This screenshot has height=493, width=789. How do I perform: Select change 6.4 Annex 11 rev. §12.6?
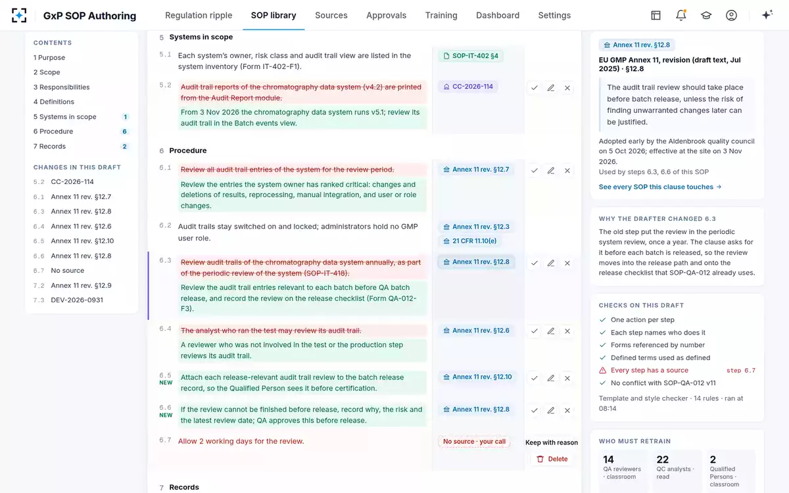[x=82, y=226]
